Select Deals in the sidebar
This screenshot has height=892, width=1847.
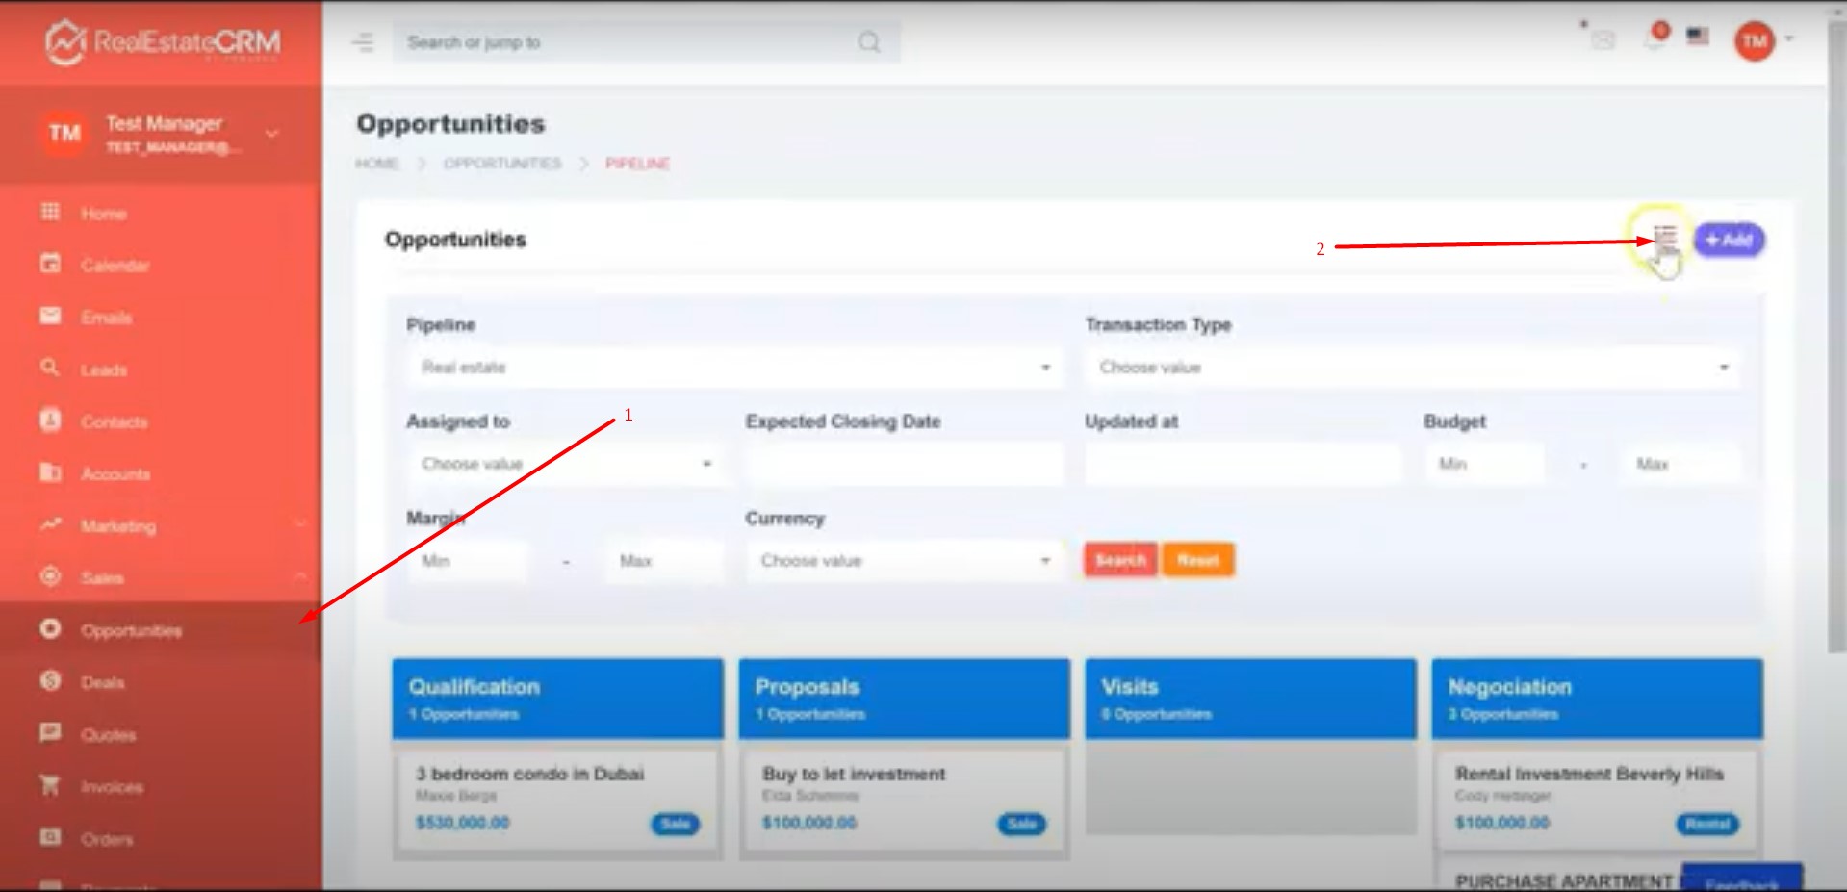point(102,683)
